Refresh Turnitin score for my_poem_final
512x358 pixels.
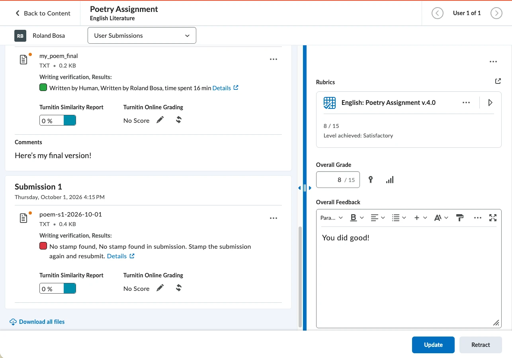click(x=179, y=120)
